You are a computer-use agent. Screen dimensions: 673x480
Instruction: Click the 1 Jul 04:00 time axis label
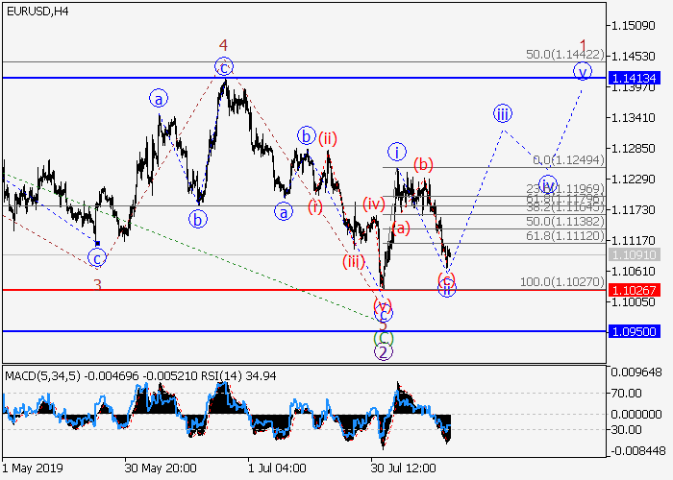(x=277, y=468)
